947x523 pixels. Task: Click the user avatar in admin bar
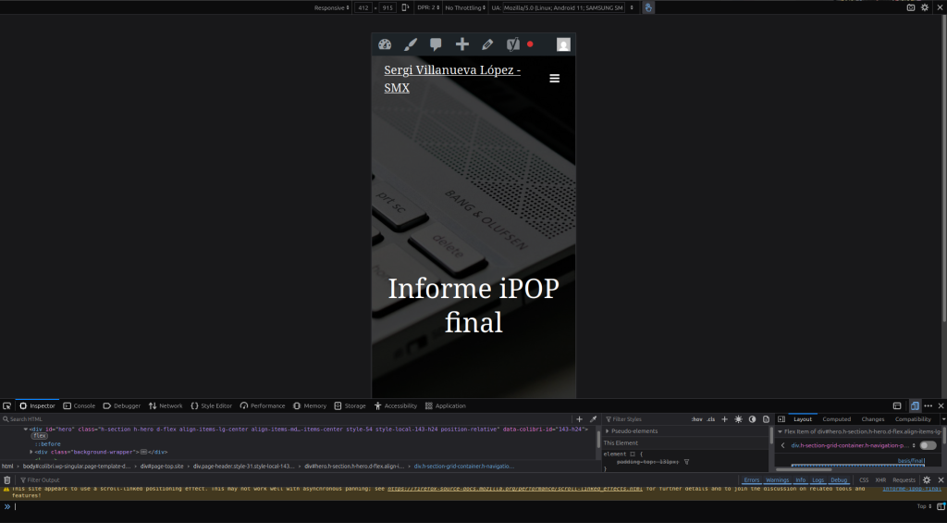[x=563, y=44]
